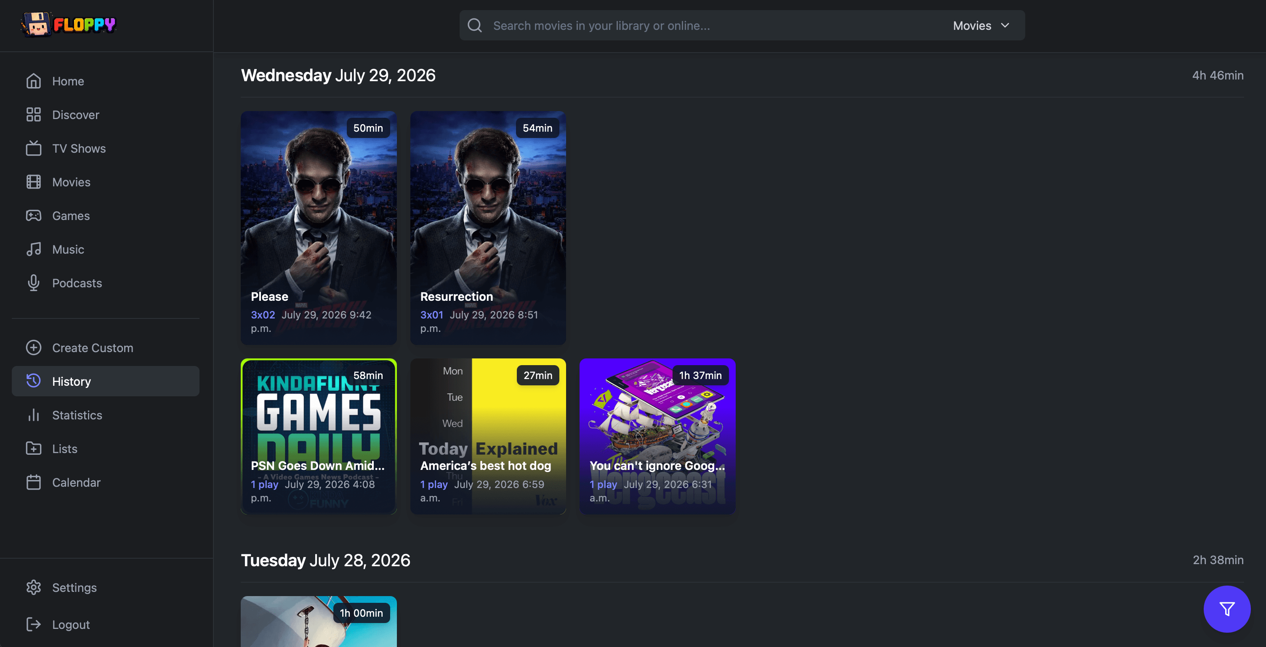
Task: Click the Settings gear icon
Action: 33,588
